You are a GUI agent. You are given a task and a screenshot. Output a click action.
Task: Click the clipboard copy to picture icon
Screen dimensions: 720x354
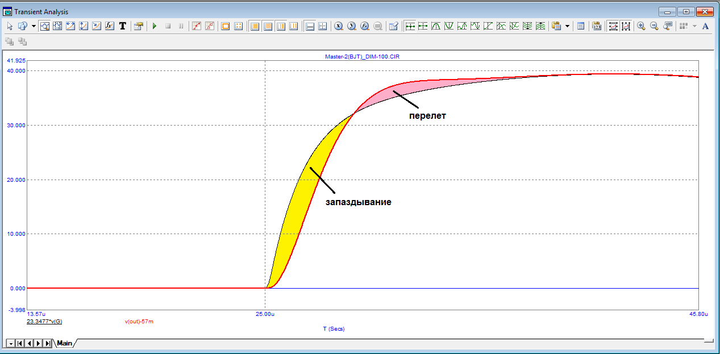click(556, 26)
